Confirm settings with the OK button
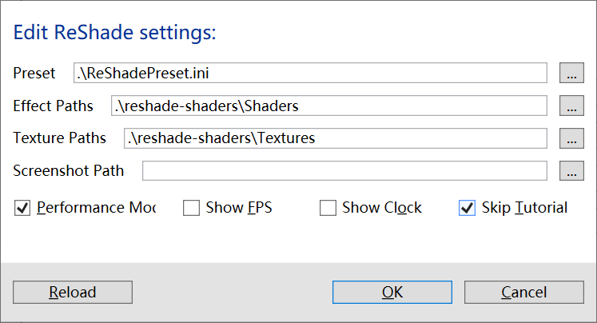597x323 pixels. tap(392, 293)
